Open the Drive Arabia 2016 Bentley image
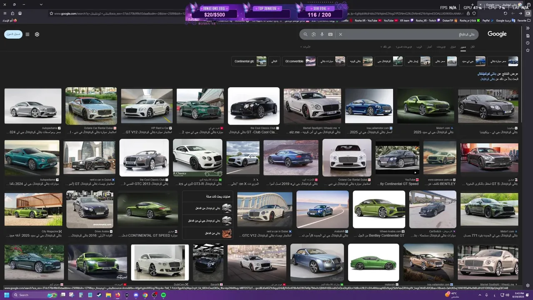 (90, 210)
